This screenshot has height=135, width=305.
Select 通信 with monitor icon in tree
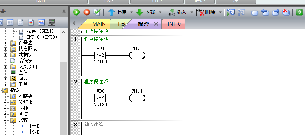(23, 73)
